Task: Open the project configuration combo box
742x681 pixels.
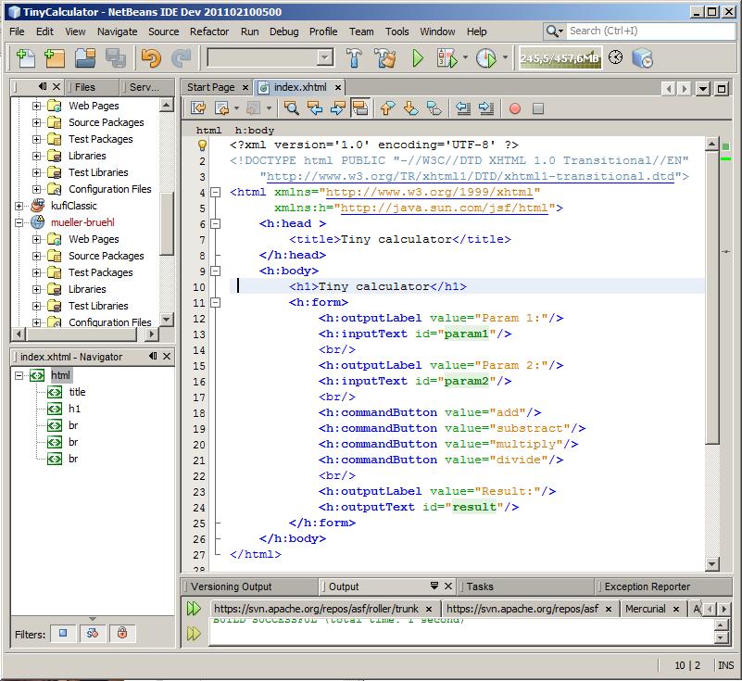Action: tap(270, 58)
